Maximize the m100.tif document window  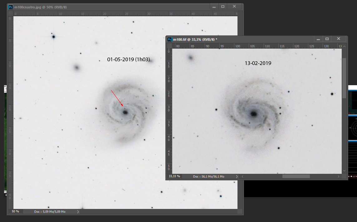point(327,39)
